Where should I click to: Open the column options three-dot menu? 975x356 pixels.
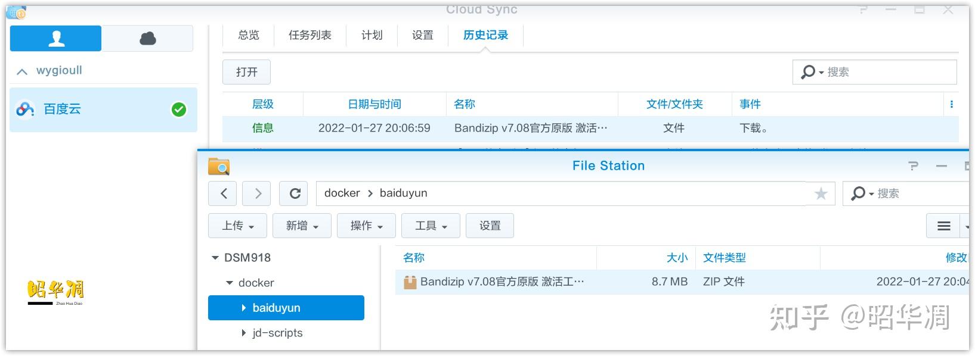coord(951,104)
